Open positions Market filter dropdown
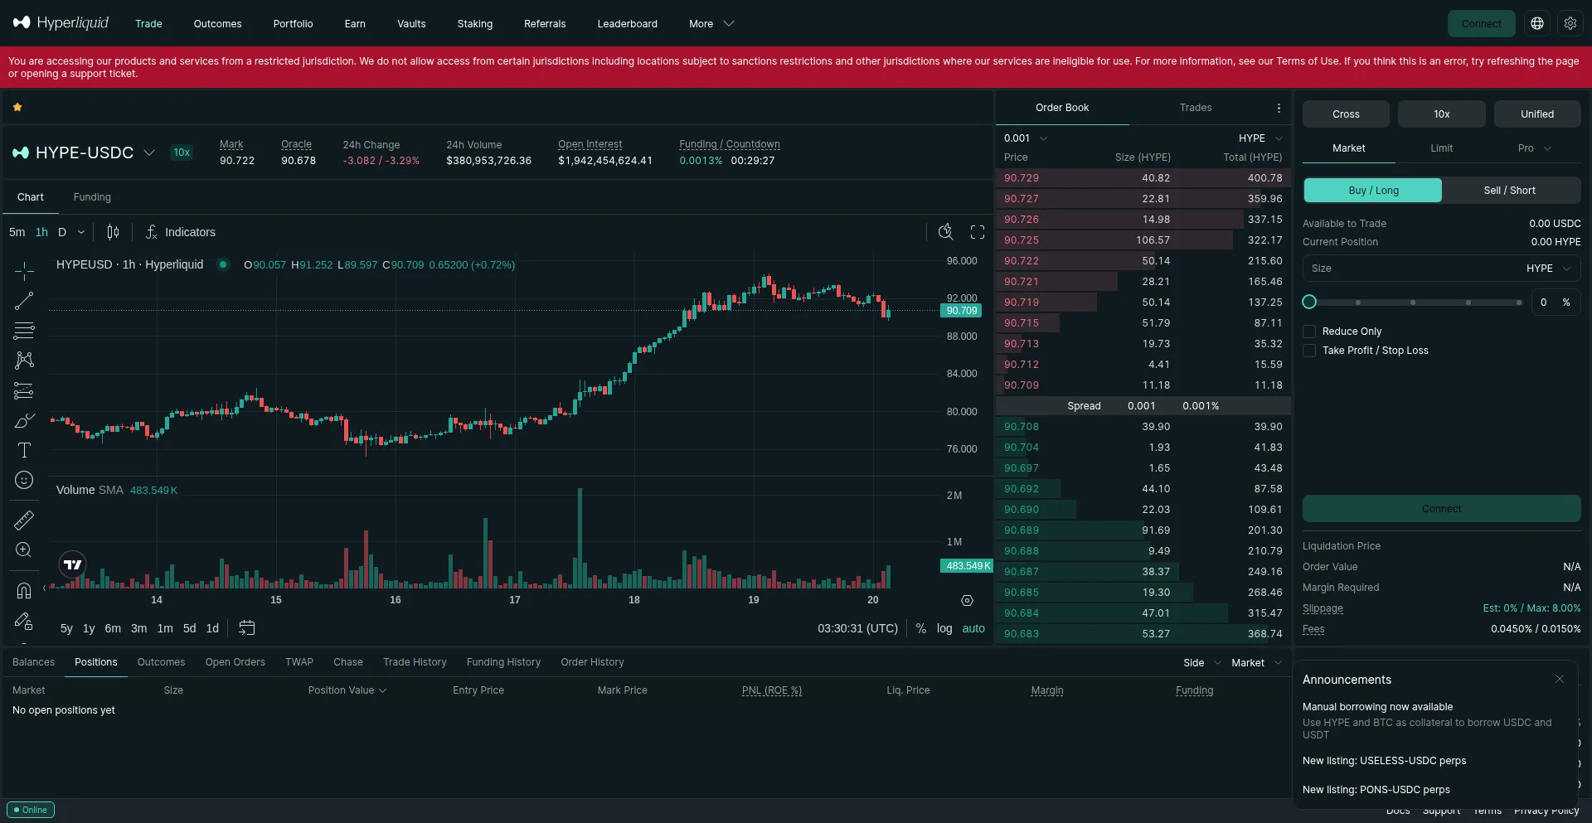The width and height of the screenshot is (1592, 823). click(x=1256, y=663)
